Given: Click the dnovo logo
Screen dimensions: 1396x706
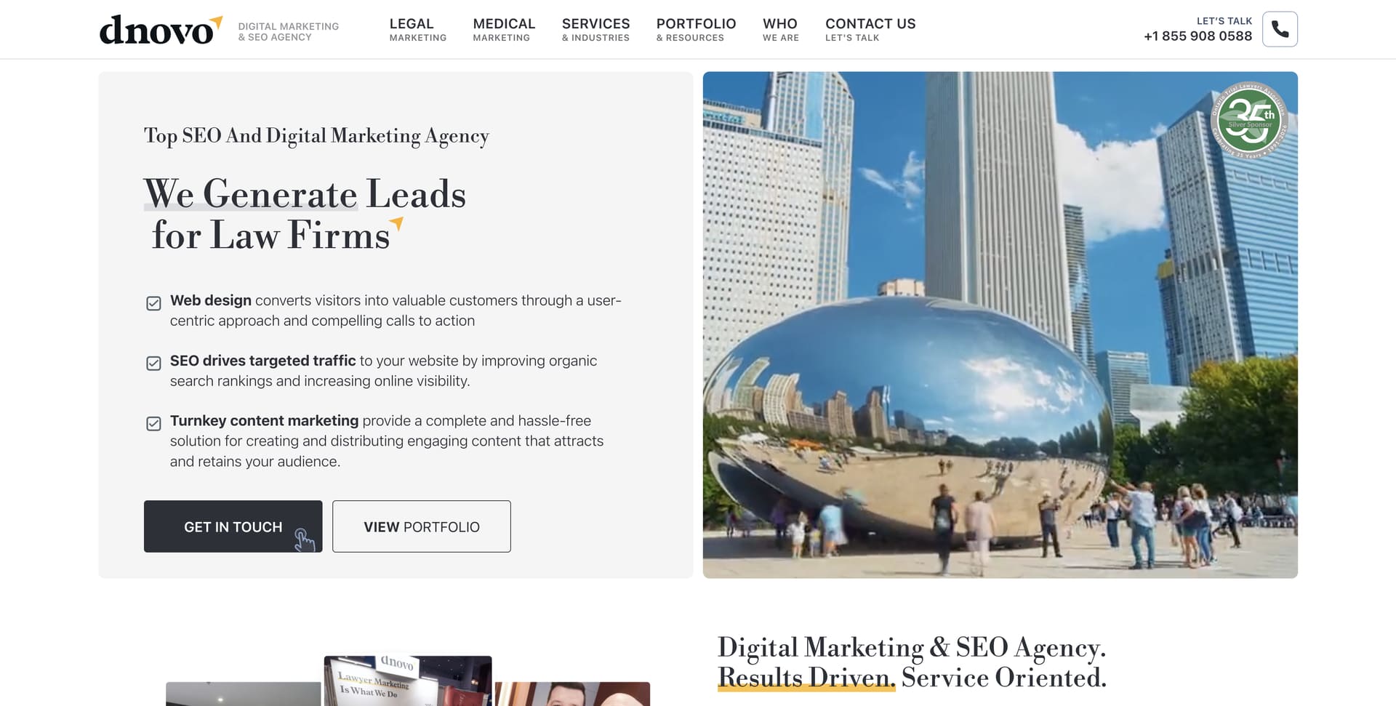Looking at the screenshot, I should pos(161,30).
